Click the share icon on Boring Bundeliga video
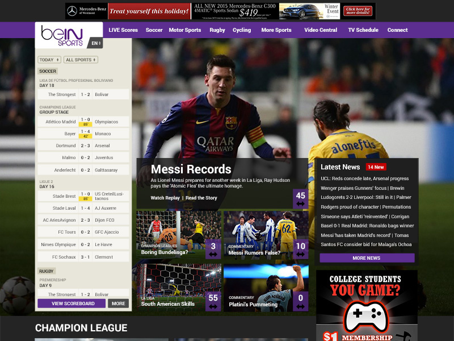Viewport: 454px width, 341px height. pyautogui.click(x=213, y=253)
